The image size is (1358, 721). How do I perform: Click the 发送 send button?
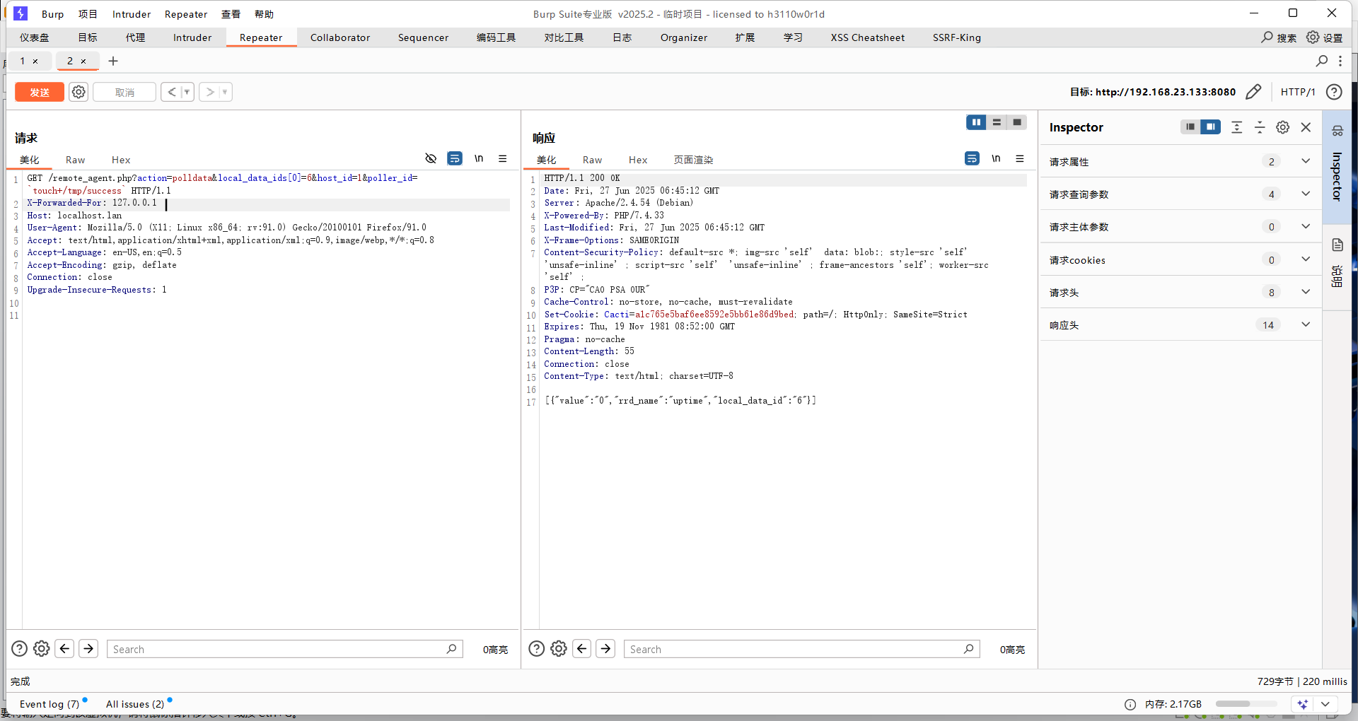point(40,92)
